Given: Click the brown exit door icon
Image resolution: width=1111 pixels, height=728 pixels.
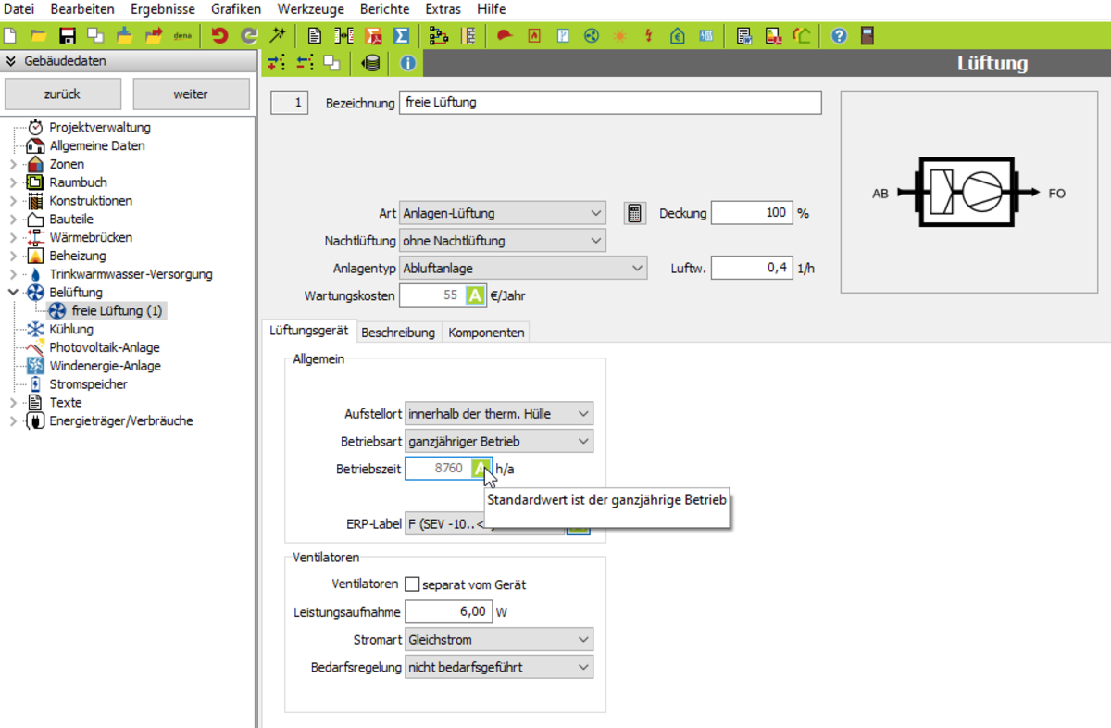Looking at the screenshot, I should coord(868,36).
